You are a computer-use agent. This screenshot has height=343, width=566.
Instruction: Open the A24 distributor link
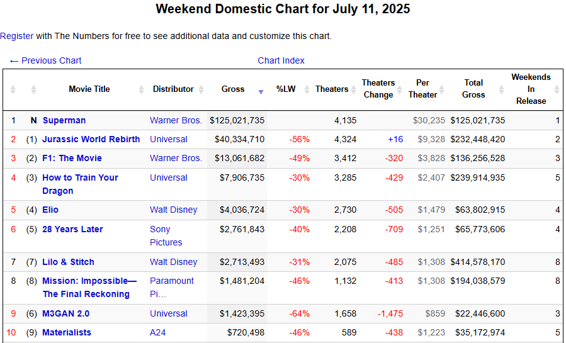pos(158,332)
